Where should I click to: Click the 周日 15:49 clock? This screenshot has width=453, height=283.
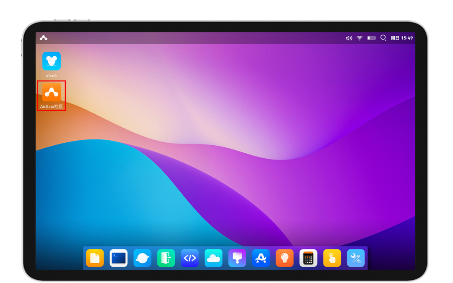(402, 38)
